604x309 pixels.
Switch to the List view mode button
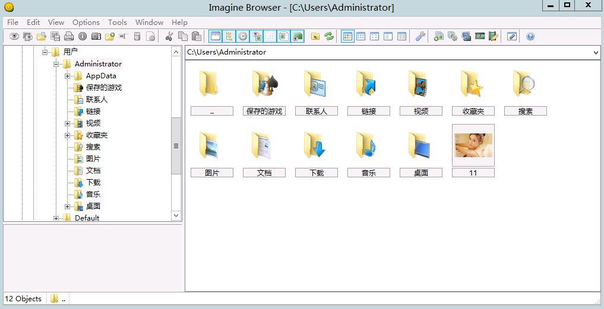coord(388,37)
